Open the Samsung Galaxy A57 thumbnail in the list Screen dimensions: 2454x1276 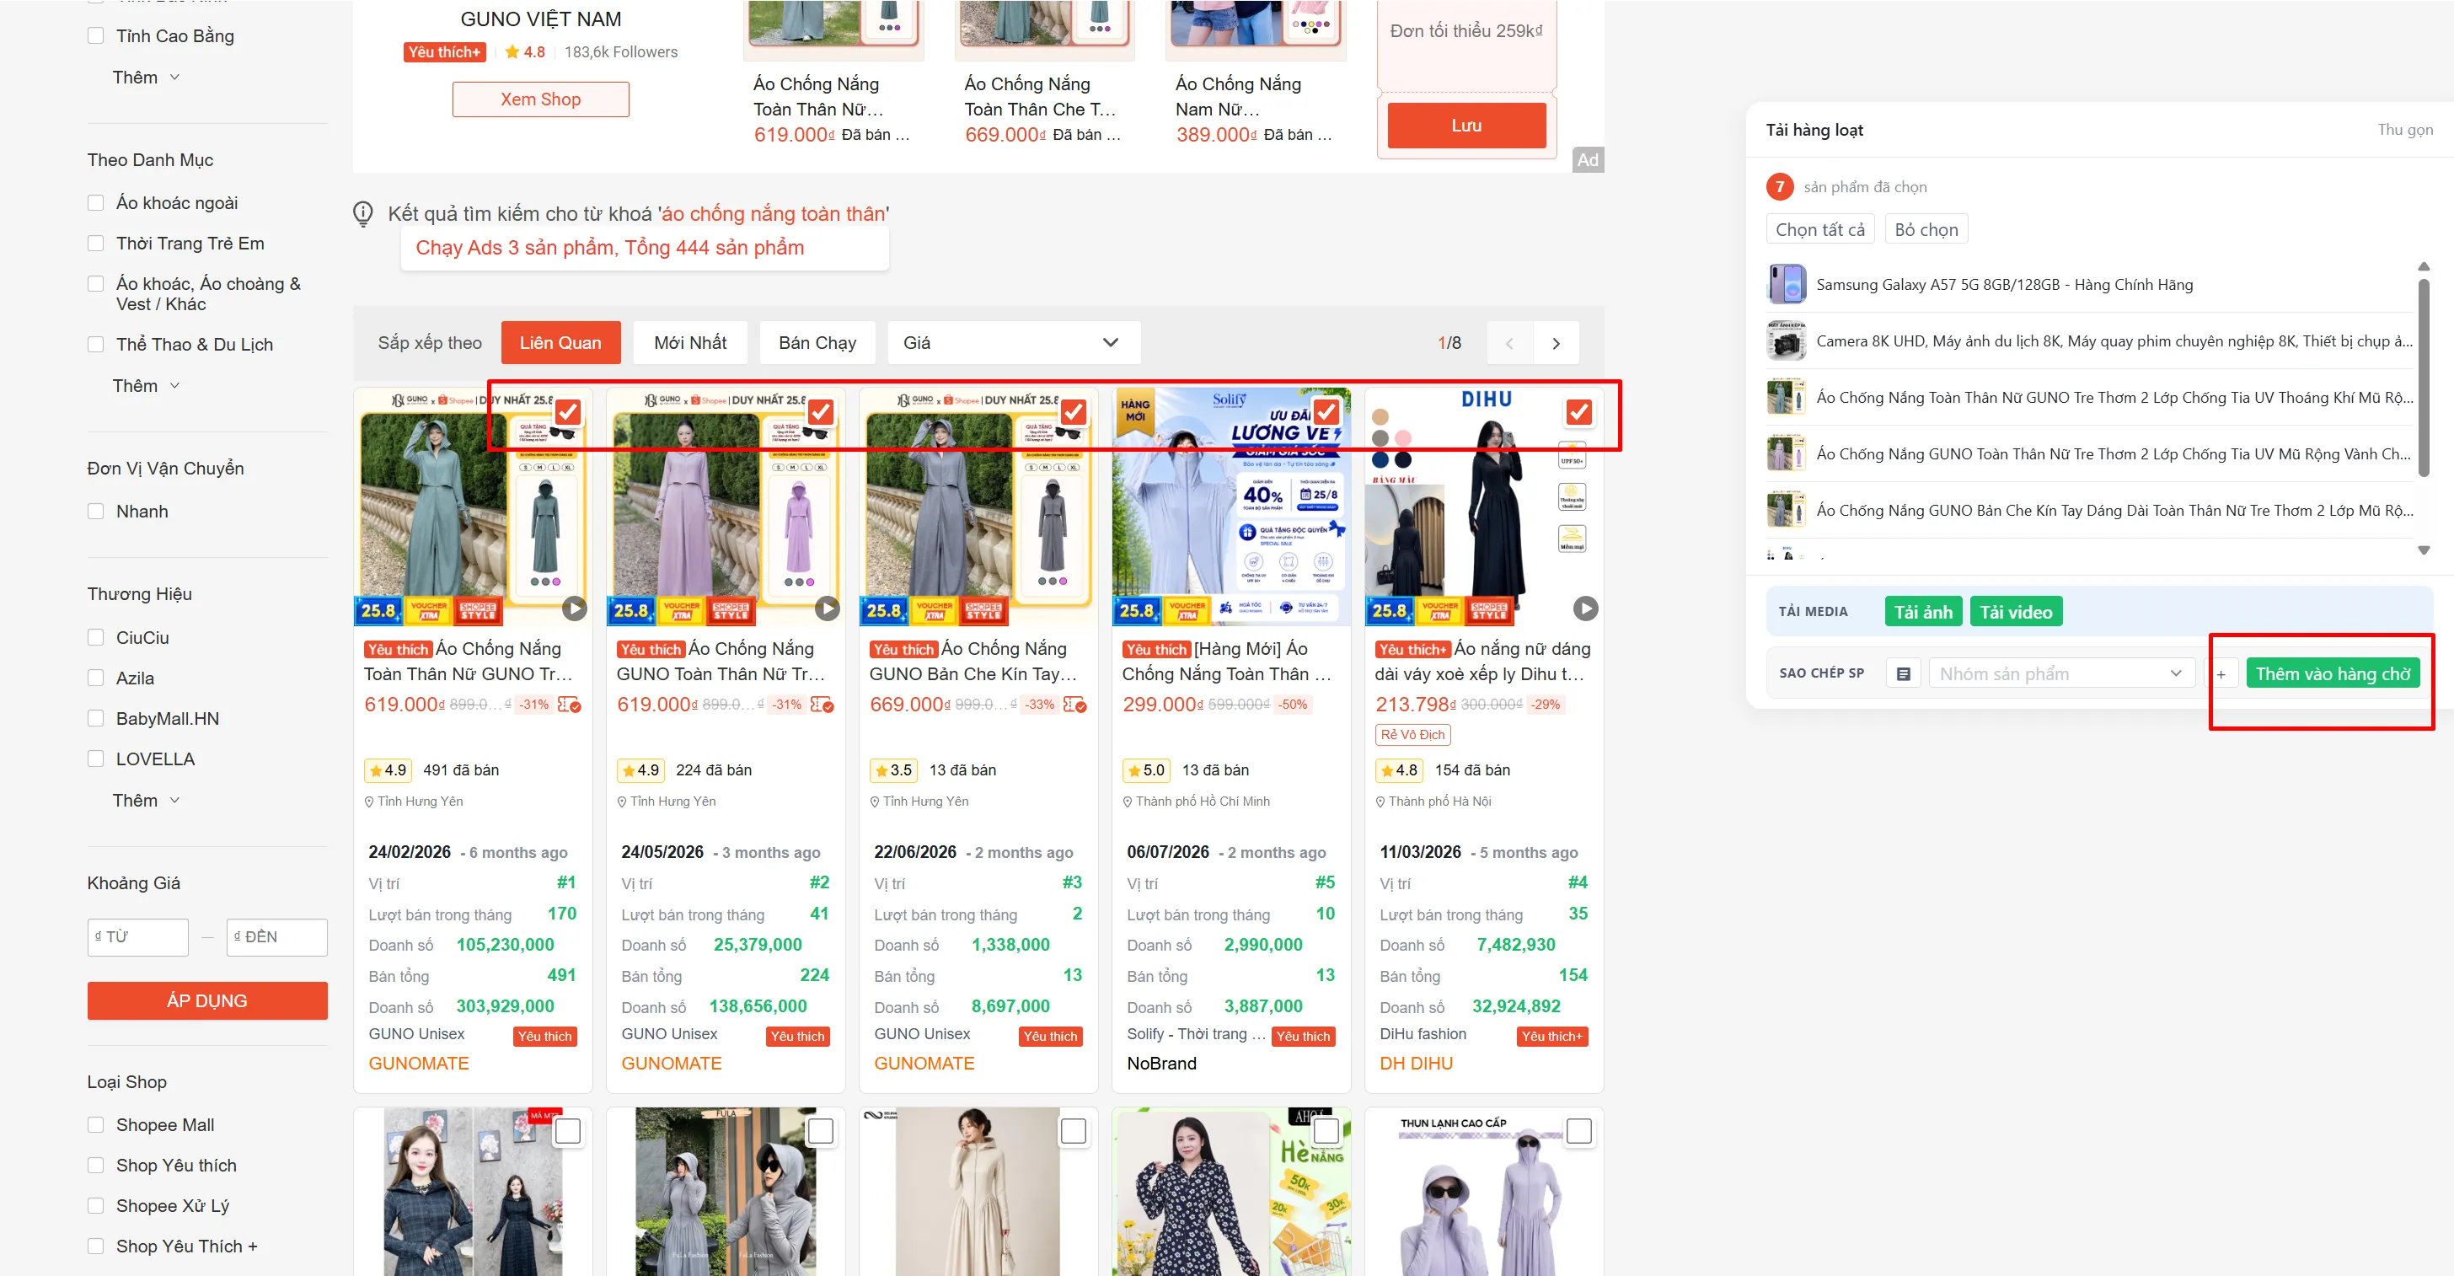1787,285
